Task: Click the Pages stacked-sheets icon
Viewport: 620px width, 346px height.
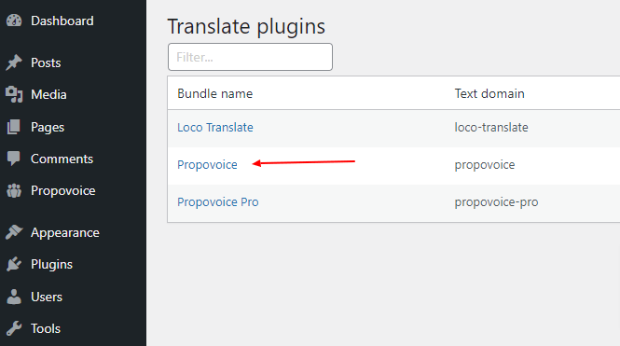Action: tap(14, 127)
